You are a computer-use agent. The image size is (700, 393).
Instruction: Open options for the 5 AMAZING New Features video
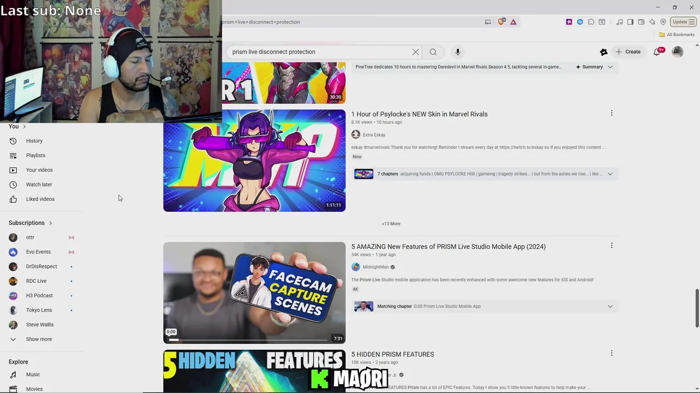pos(611,246)
